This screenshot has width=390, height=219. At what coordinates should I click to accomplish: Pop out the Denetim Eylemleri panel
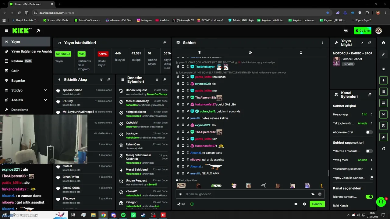(x=164, y=80)
